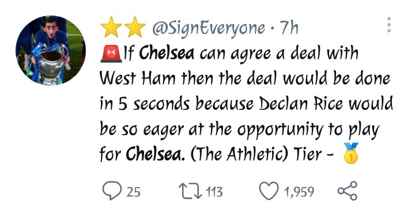View the 25 replies count
The height and width of the screenshot is (210, 415).
point(133,192)
